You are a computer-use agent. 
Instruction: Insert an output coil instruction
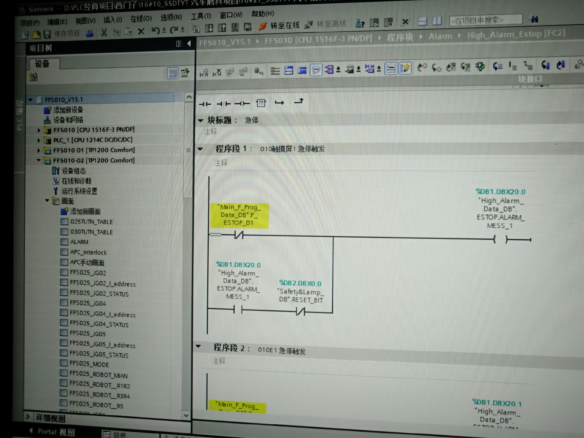pos(242,104)
